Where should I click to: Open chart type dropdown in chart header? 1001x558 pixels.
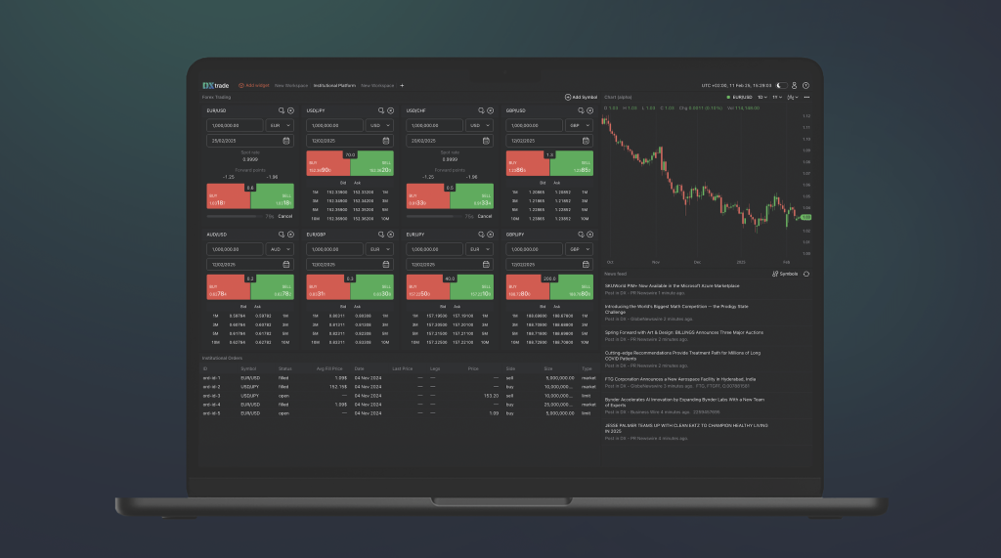pyautogui.click(x=793, y=97)
